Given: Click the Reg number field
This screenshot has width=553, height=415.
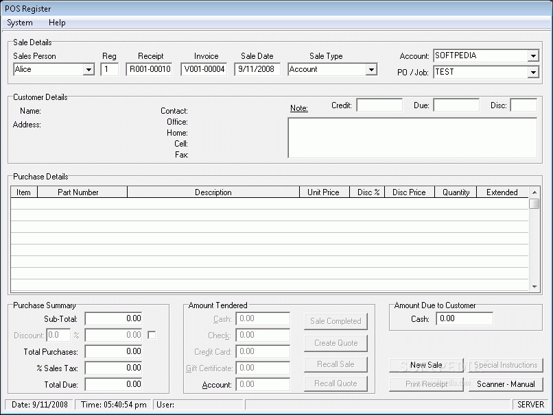Looking at the screenshot, I should [x=109, y=69].
